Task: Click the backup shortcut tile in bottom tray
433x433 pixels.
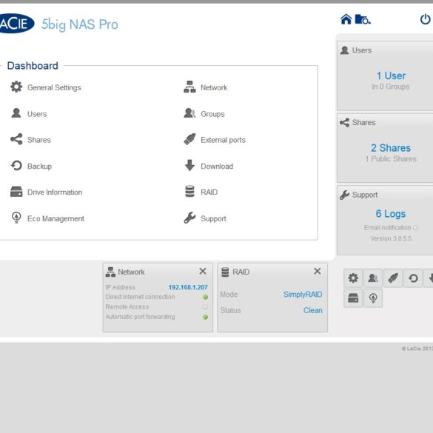Action: coord(413,278)
